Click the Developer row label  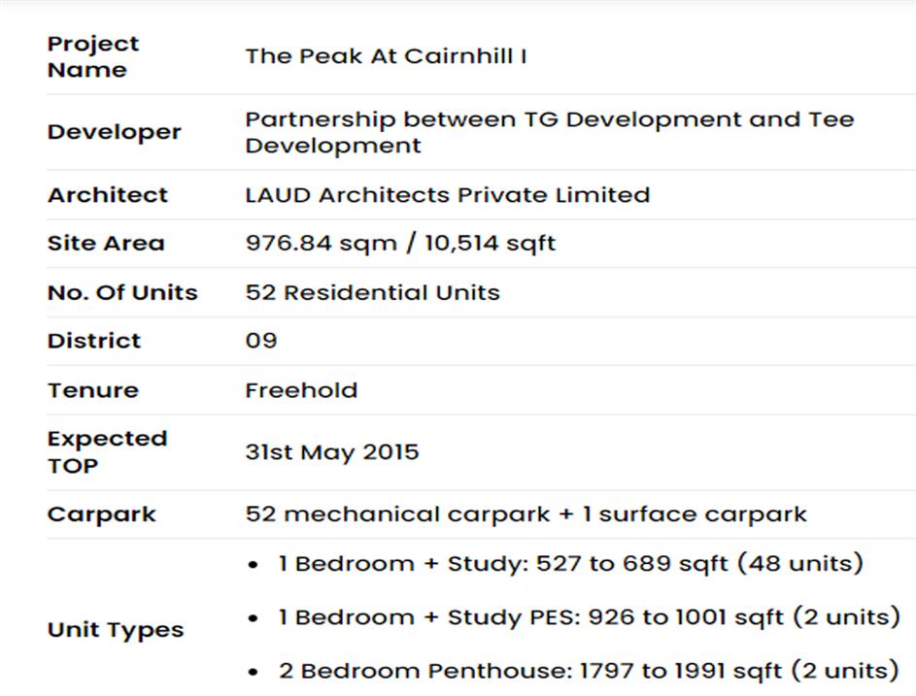coord(114,132)
